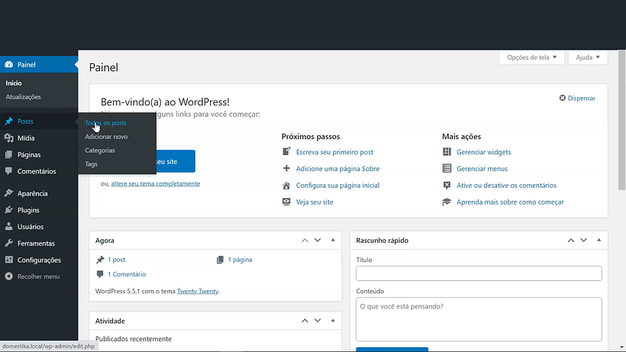Open the 1 Comentário count link
This screenshot has height=352, width=626.
pyautogui.click(x=127, y=274)
